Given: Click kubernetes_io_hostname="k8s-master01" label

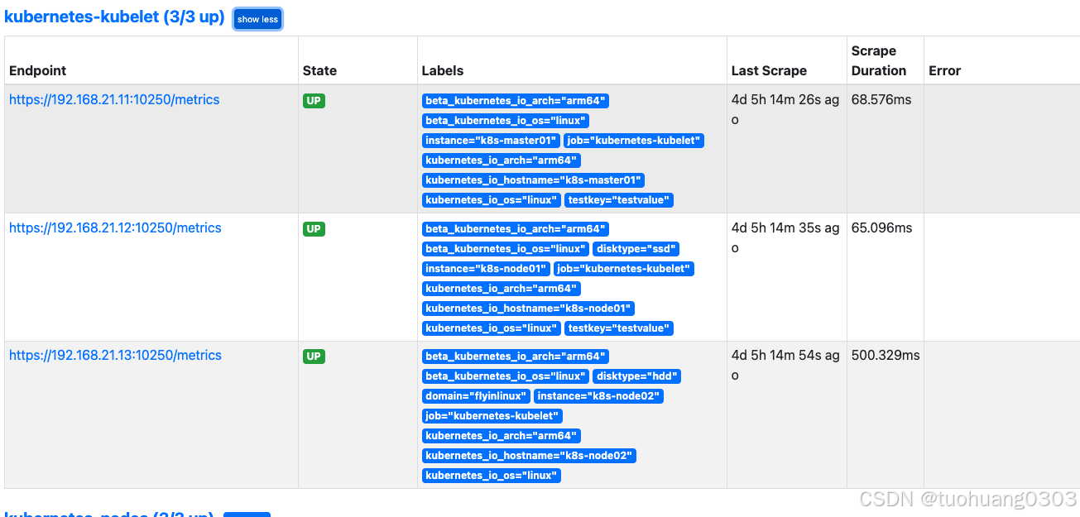Looking at the screenshot, I should (533, 180).
